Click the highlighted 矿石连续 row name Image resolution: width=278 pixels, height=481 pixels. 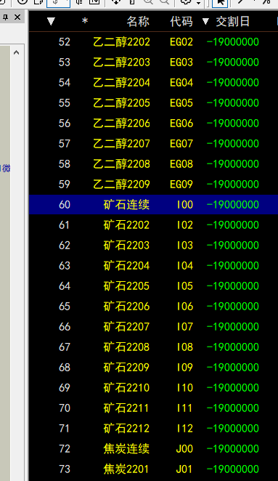coord(126,204)
